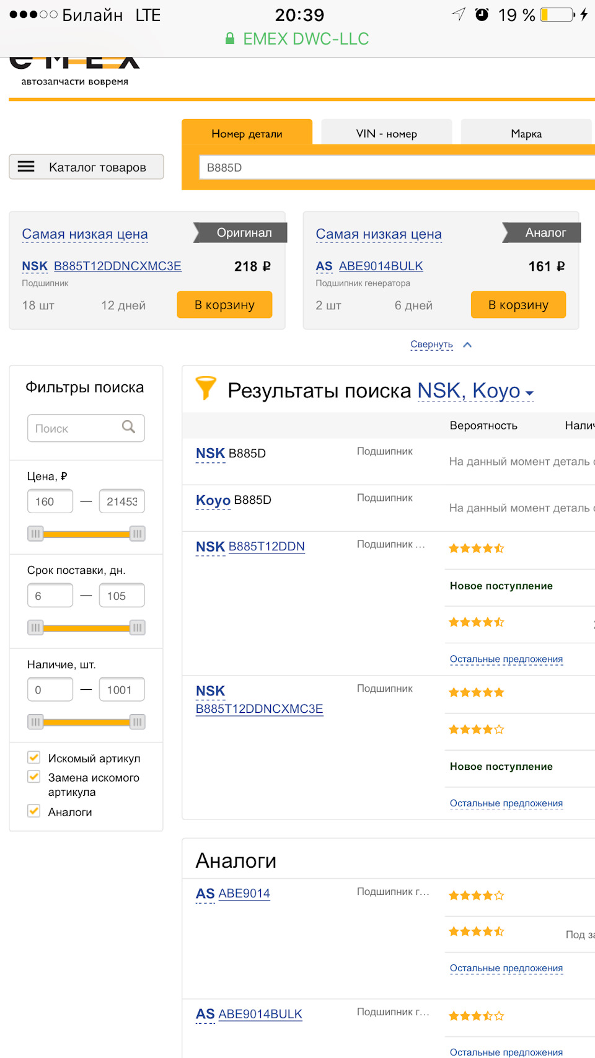
Task: Select the Номер детали tab
Action: (x=247, y=133)
